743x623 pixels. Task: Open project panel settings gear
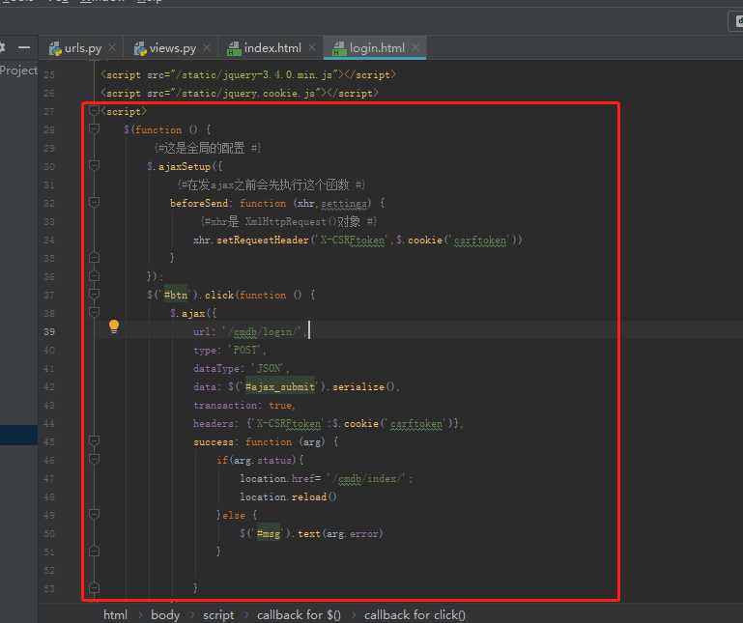coord(2,47)
